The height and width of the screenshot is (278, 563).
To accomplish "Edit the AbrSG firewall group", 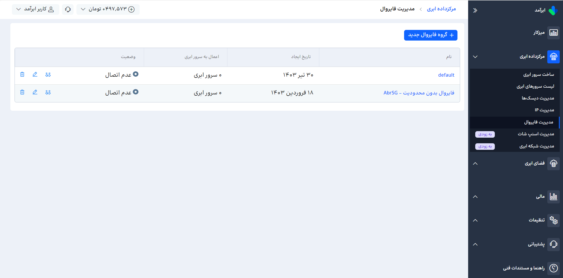I will pos(35,92).
